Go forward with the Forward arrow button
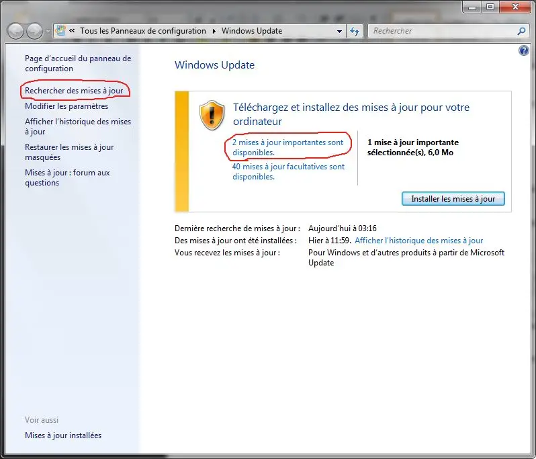The image size is (536, 459). [34, 31]
